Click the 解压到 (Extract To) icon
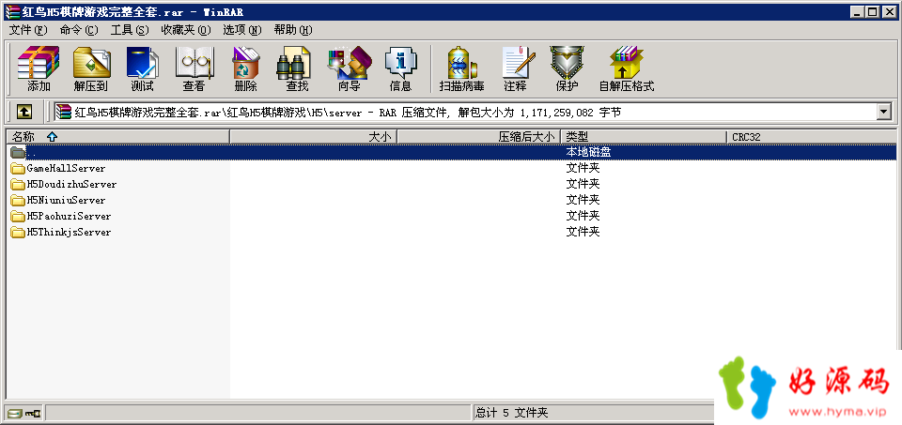Screen dimensions: 902x425 click(91, 68)
